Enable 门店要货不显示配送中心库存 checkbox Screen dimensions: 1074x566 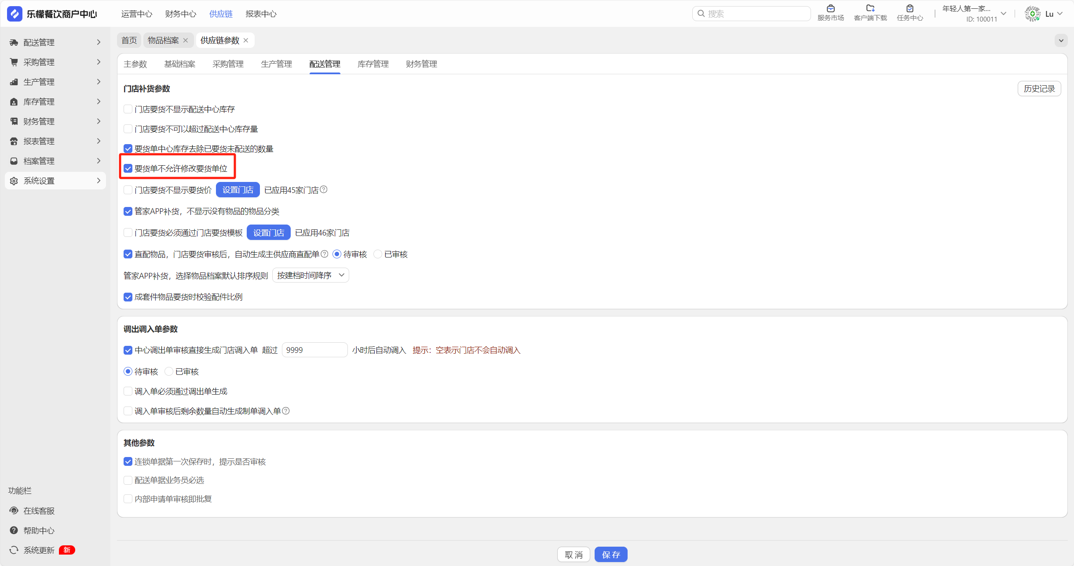[x=128, y=109]
